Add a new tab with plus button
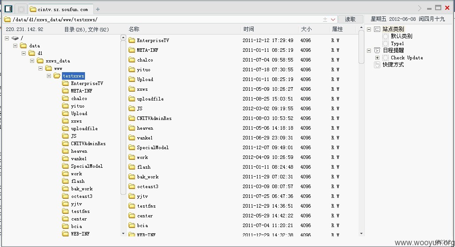 pyautogui.click(x=98, y=9)
